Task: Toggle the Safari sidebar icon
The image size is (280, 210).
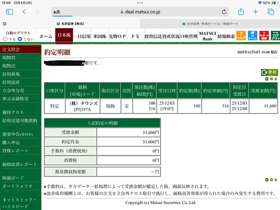Action: point(10,12)
